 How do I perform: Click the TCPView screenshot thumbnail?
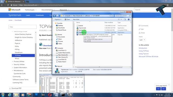coord(62,83)
